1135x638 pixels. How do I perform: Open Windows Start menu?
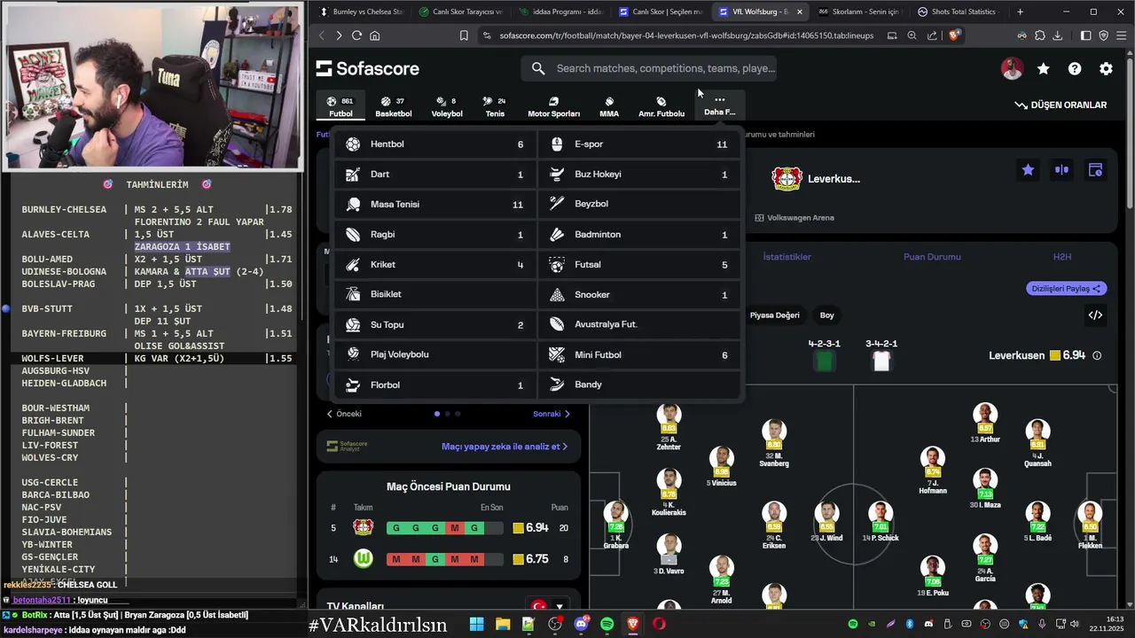476,624
